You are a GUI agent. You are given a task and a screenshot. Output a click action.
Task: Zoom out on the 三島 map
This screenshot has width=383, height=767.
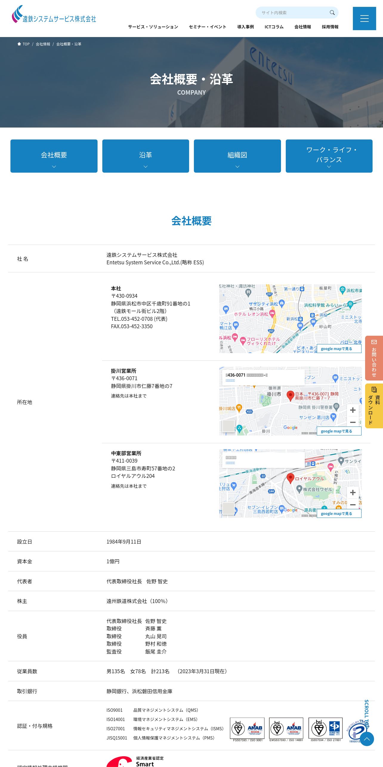tap(353, 504)
